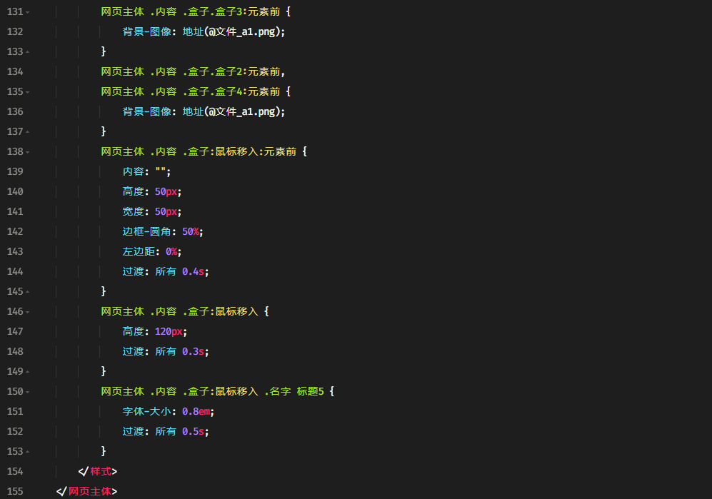
Task: Fold the 鼠标移入:元素前 block at line 138
Action: pos(28,152)
